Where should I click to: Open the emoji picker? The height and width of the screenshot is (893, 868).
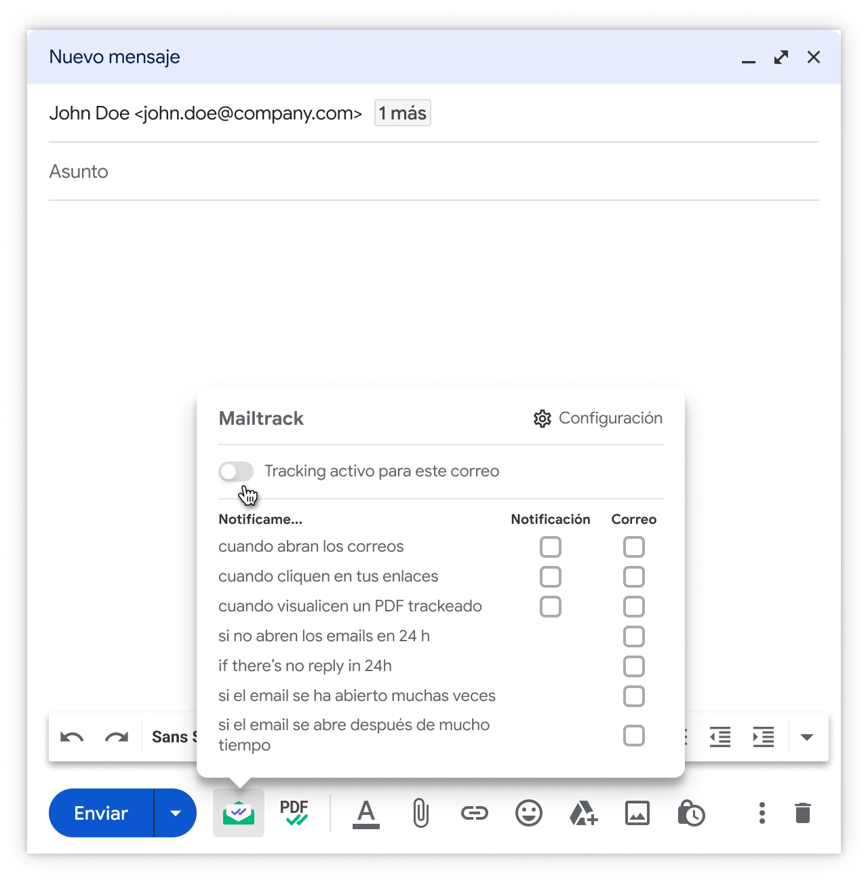(529, 813)
